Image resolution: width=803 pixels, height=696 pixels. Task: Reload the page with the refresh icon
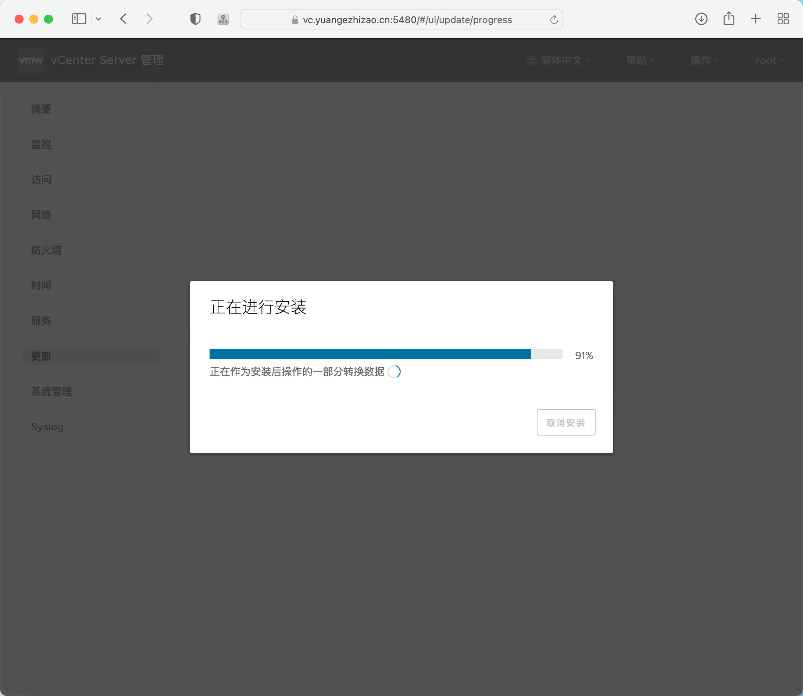[554, 19]
